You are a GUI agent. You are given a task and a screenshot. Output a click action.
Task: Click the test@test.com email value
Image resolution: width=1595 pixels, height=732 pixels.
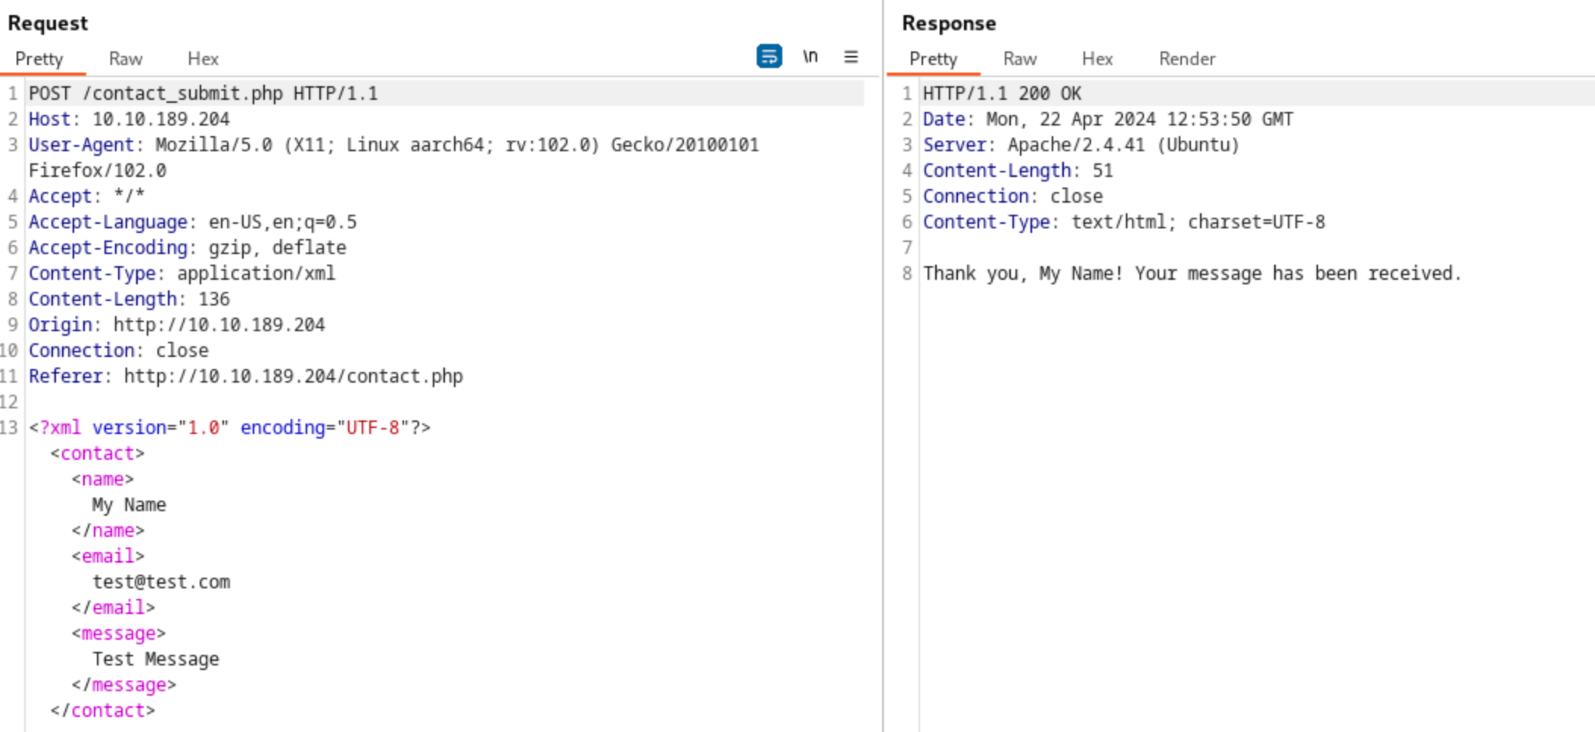[x=161, y=582]
